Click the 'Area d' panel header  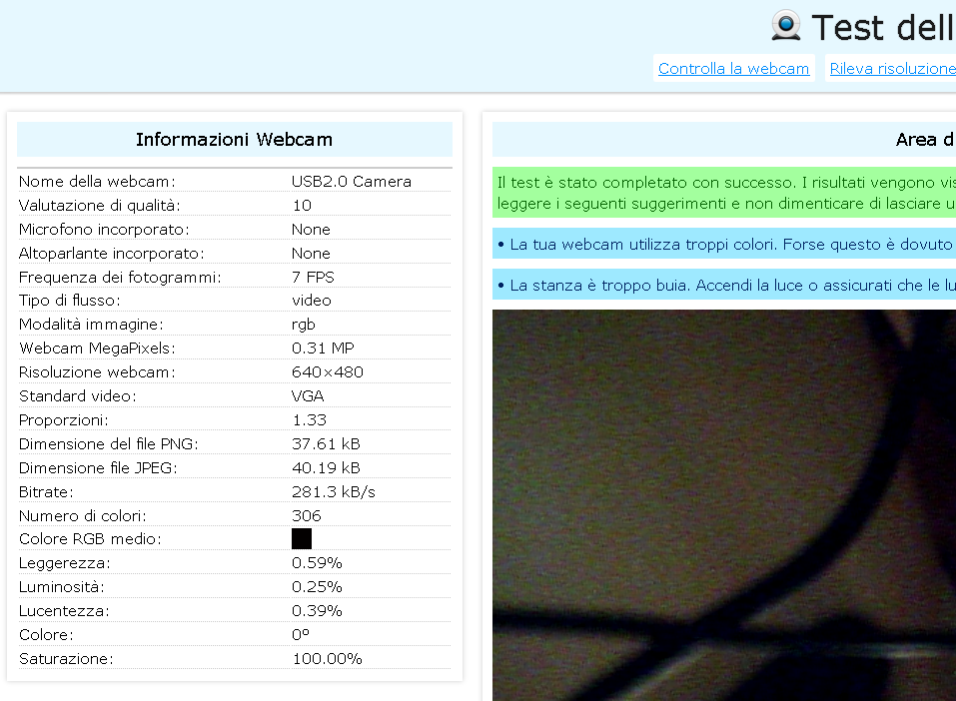(925, 140)
